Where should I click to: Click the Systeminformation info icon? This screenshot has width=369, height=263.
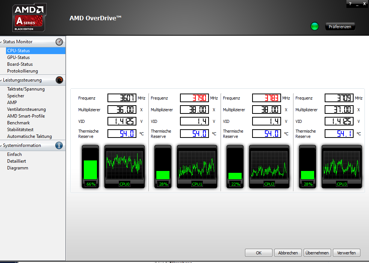tap(59, 145)
